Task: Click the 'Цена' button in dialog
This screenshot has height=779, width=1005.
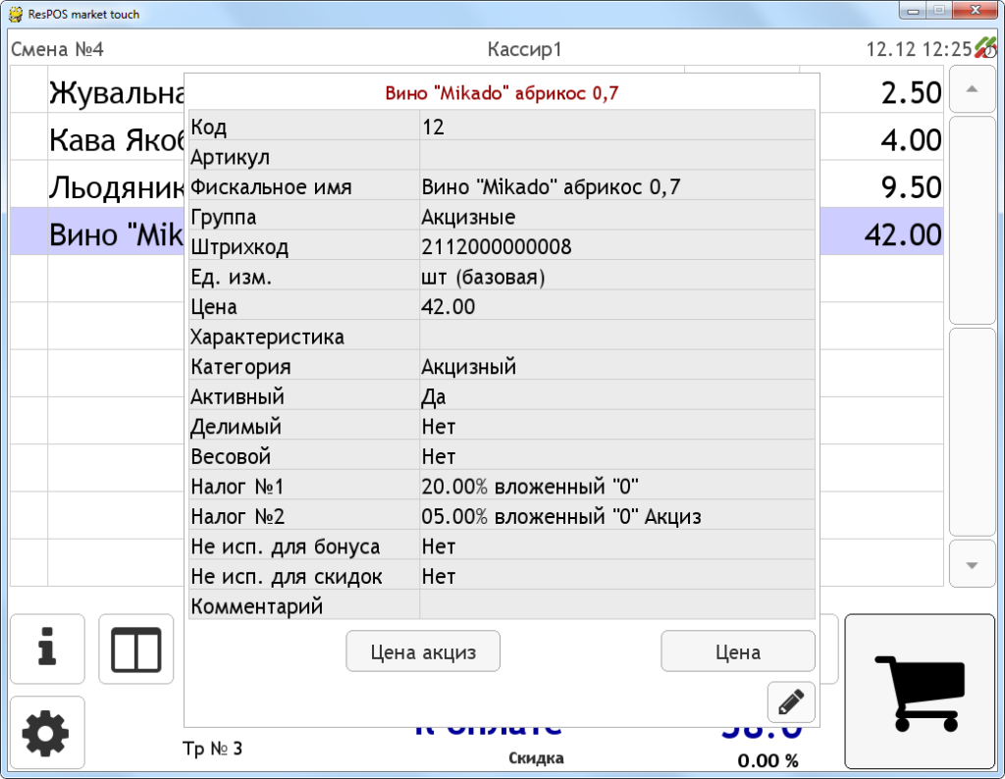Action: pyautogui.click(x=738, y=651)
